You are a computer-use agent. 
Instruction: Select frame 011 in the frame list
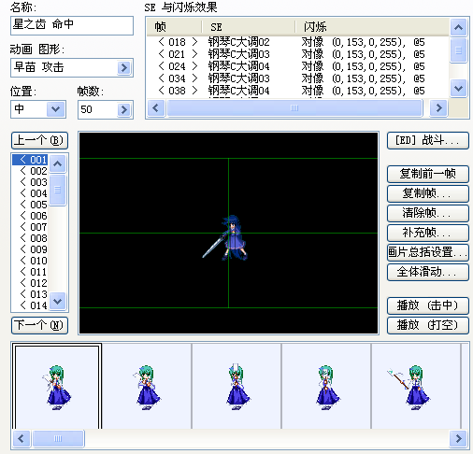[x=30, y=272]
